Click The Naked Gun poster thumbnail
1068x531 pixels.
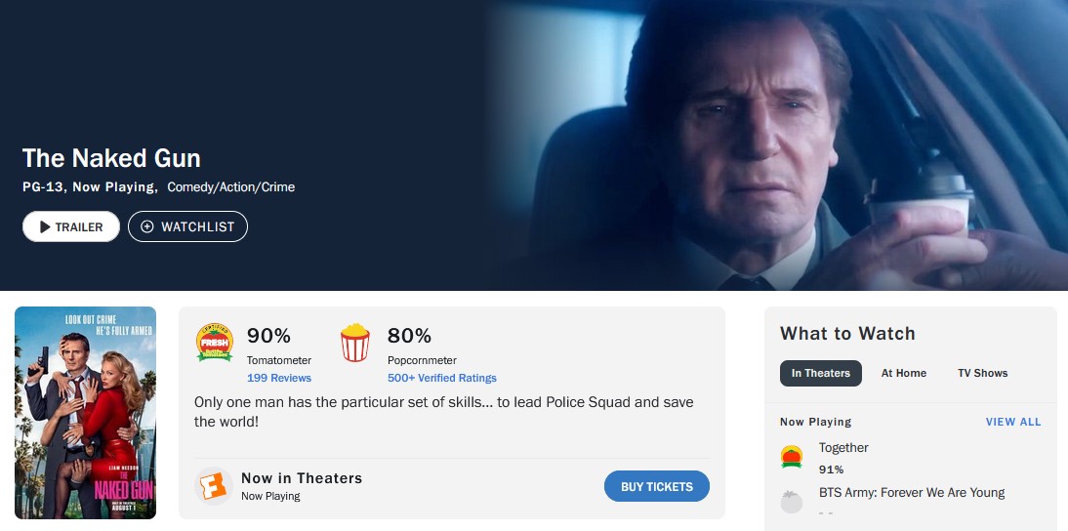(x=86, y=413)
